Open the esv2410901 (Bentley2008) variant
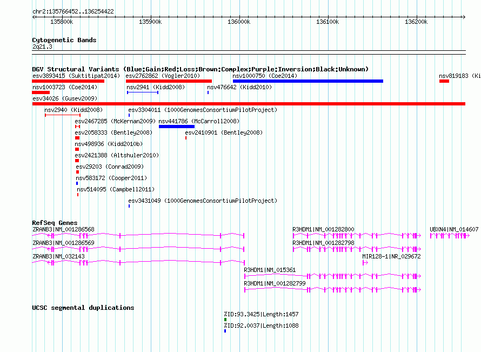The height and width of the screenshot is (352, 481). 224,132
